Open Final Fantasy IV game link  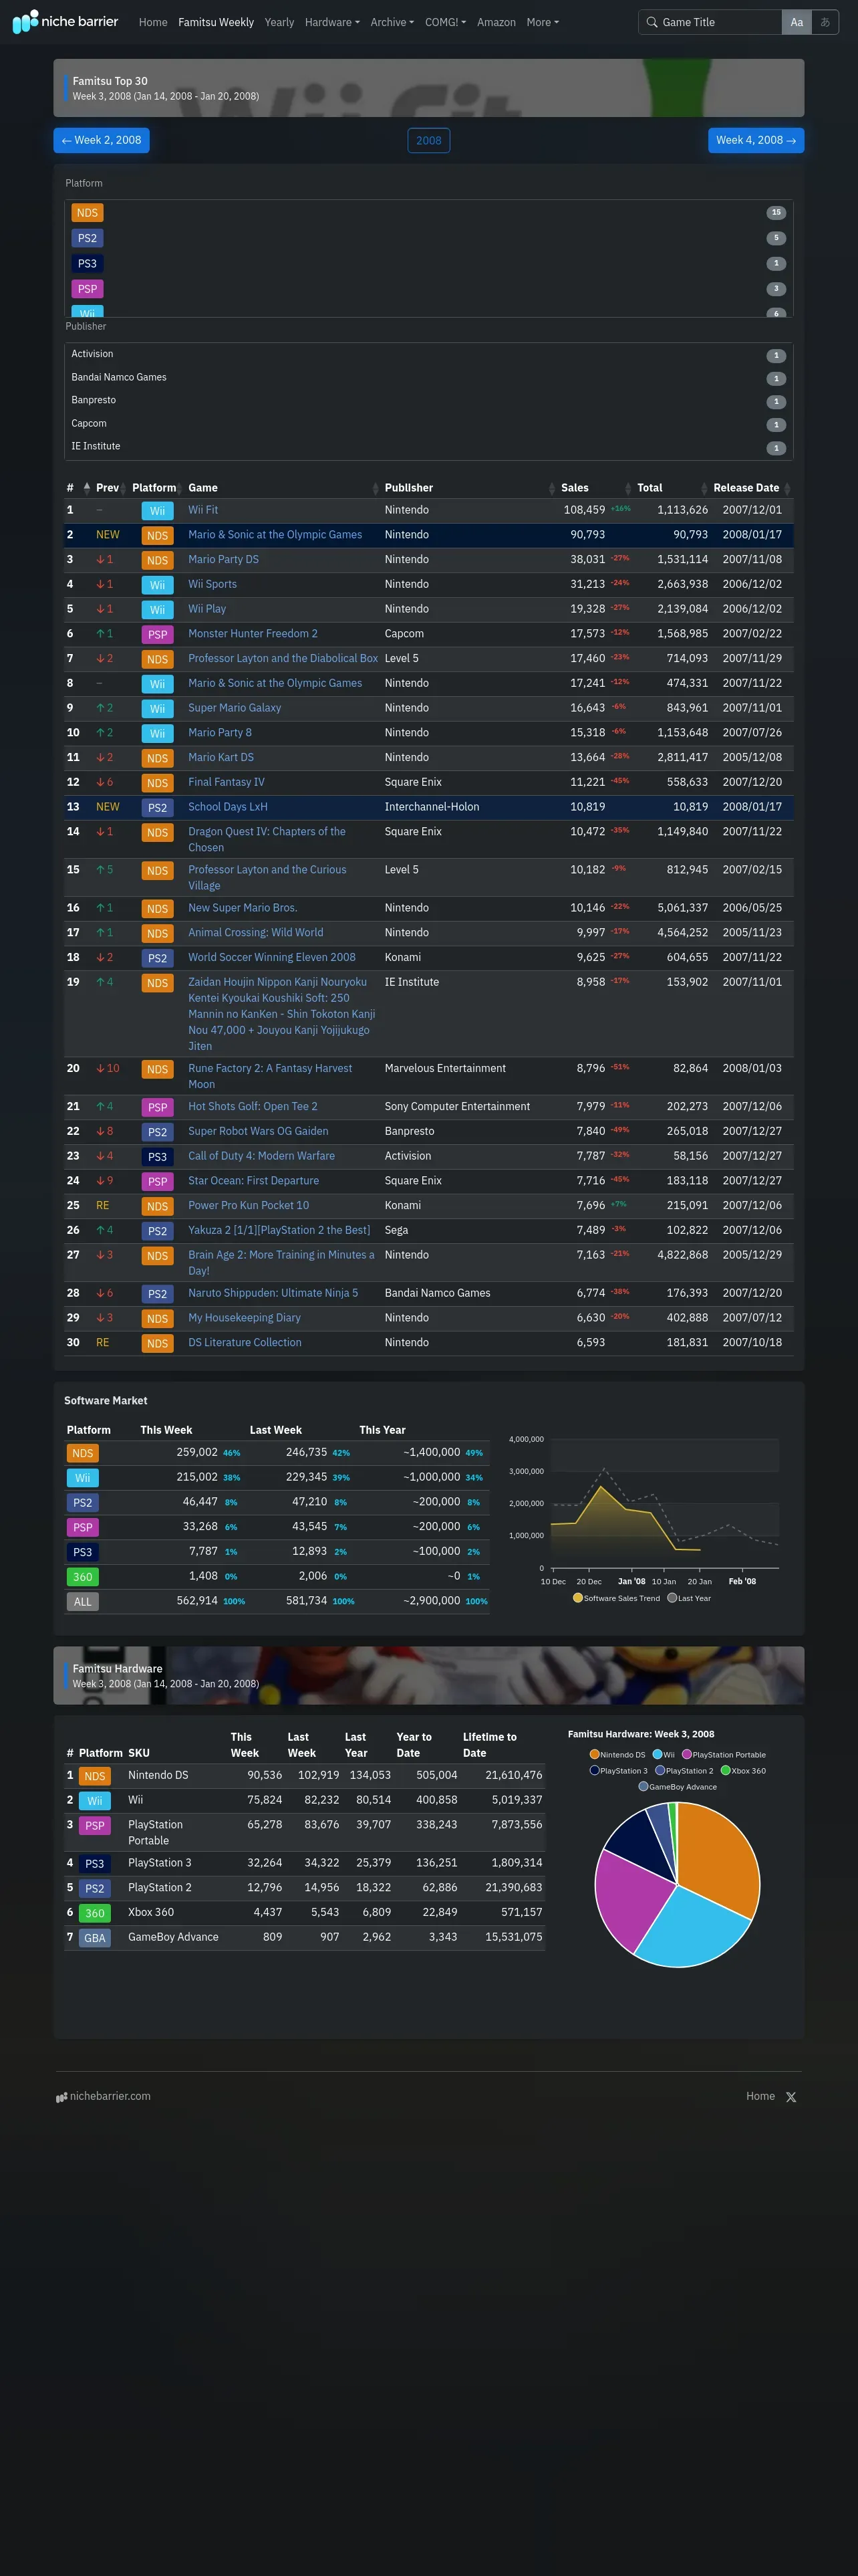click(227, 782)
